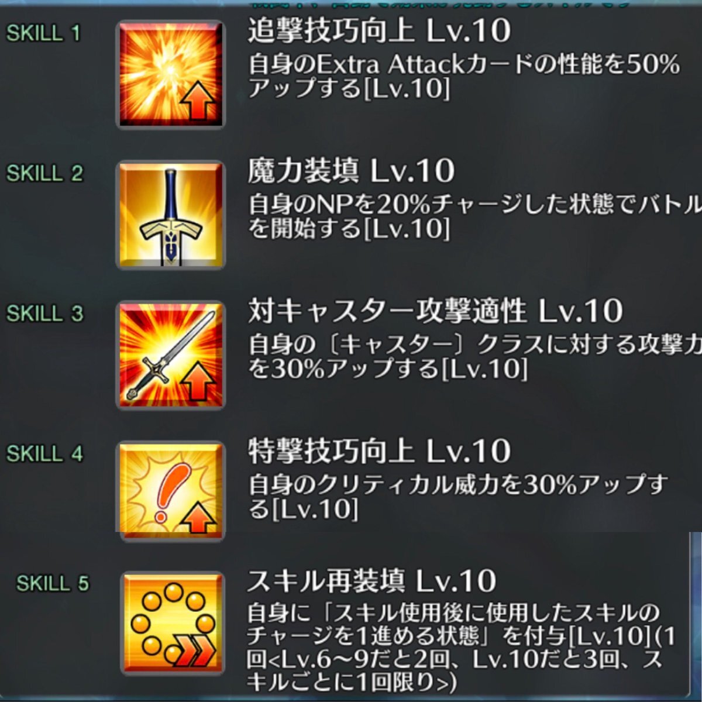This screenshot has height=702, width=702.
Task: Open the Extra Attack 50% description text
Action: pyautogui.click(x=464, y=77)
